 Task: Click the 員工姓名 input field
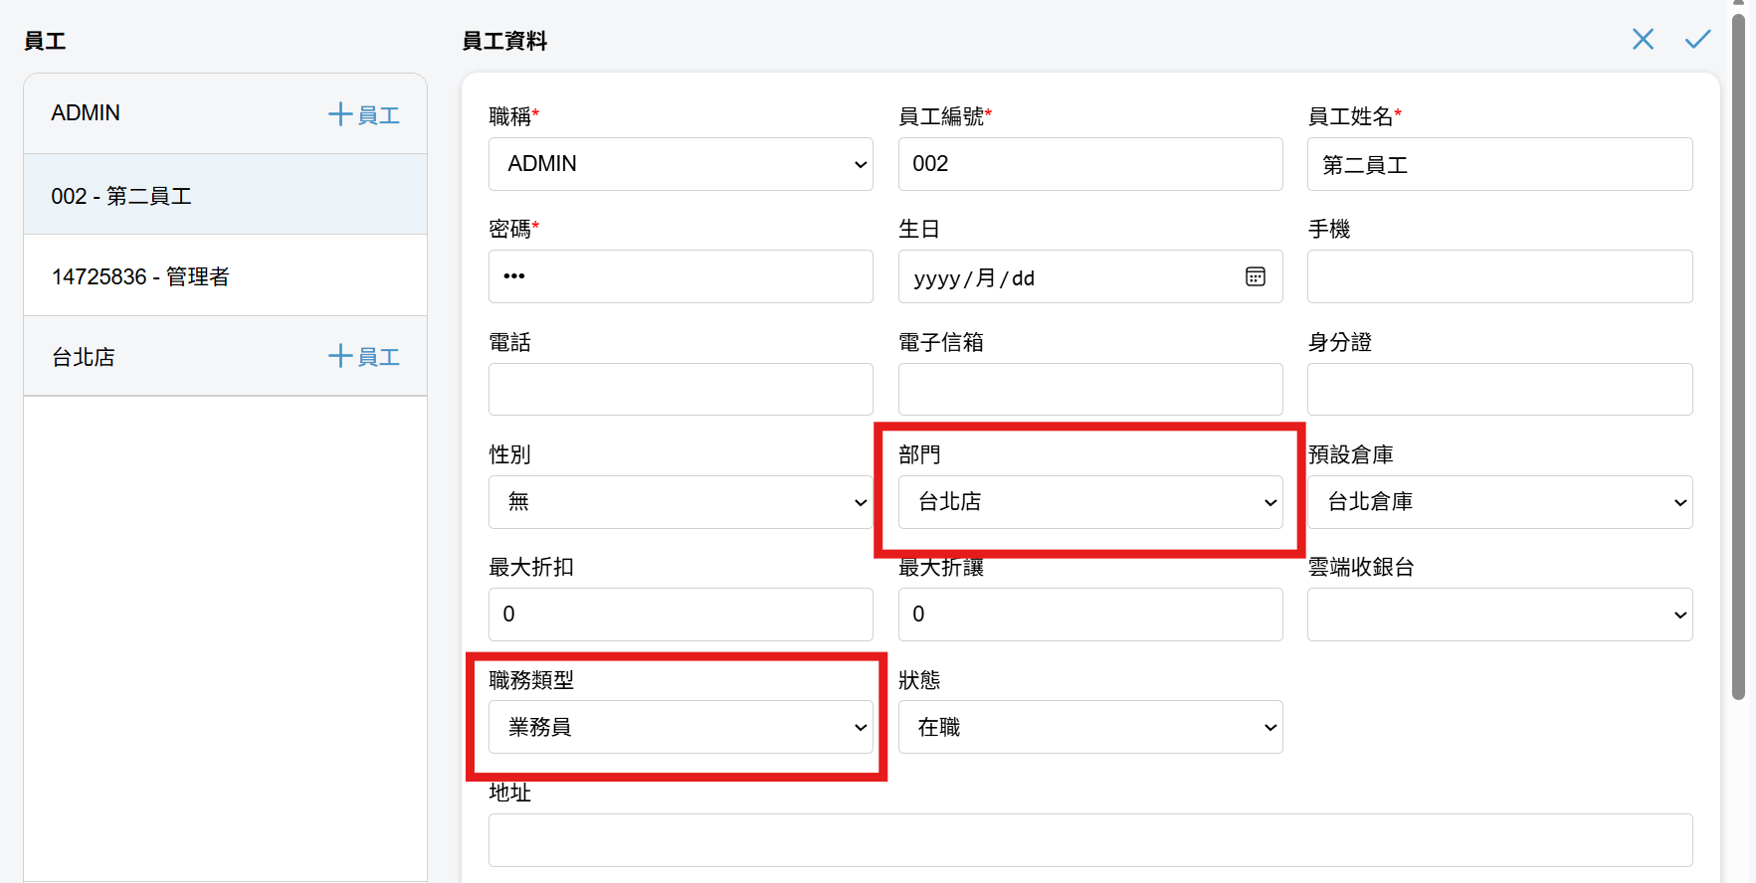[1499, 164]
